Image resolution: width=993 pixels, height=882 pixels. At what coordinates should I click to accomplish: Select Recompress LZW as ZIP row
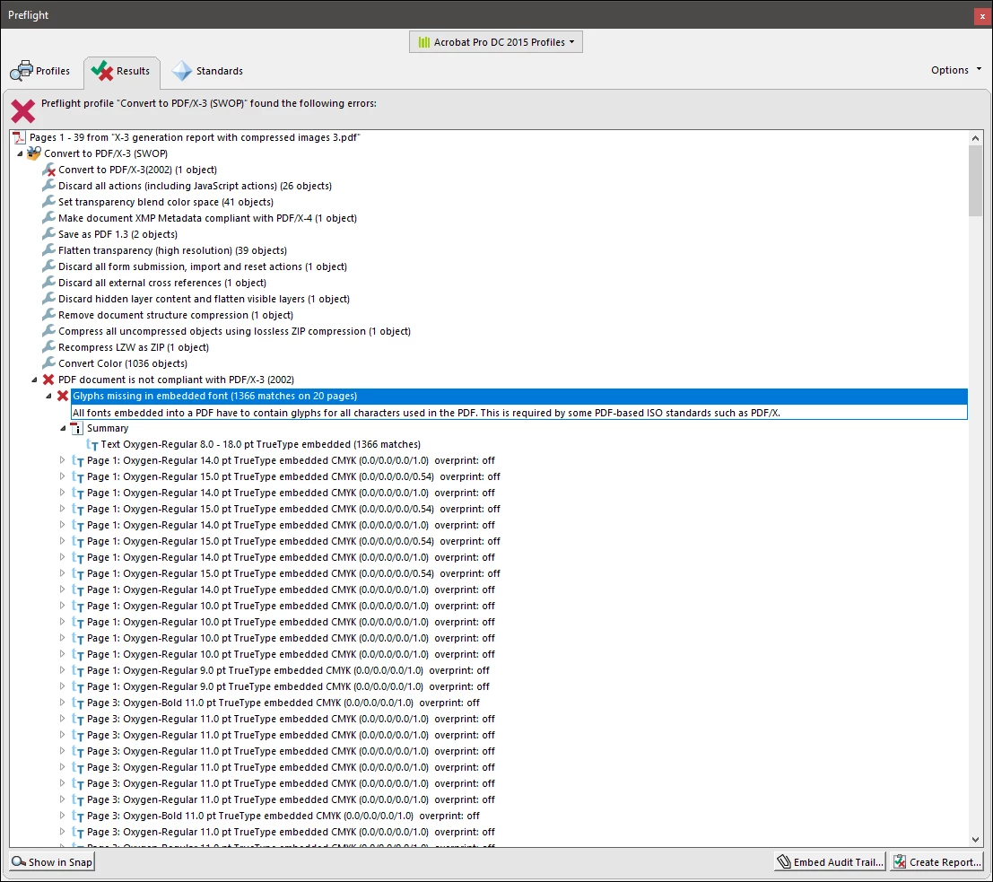134,347
